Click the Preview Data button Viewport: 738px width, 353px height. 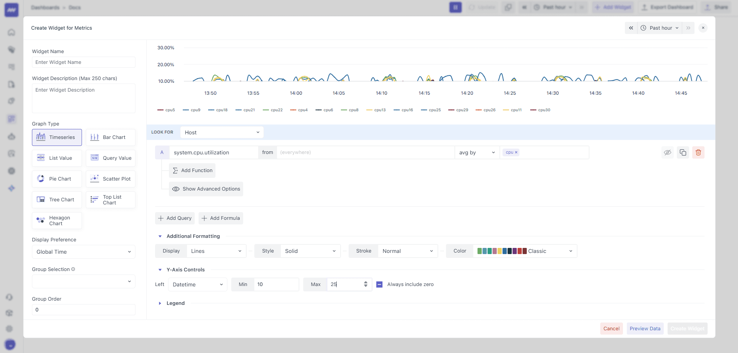pos(645,329)
